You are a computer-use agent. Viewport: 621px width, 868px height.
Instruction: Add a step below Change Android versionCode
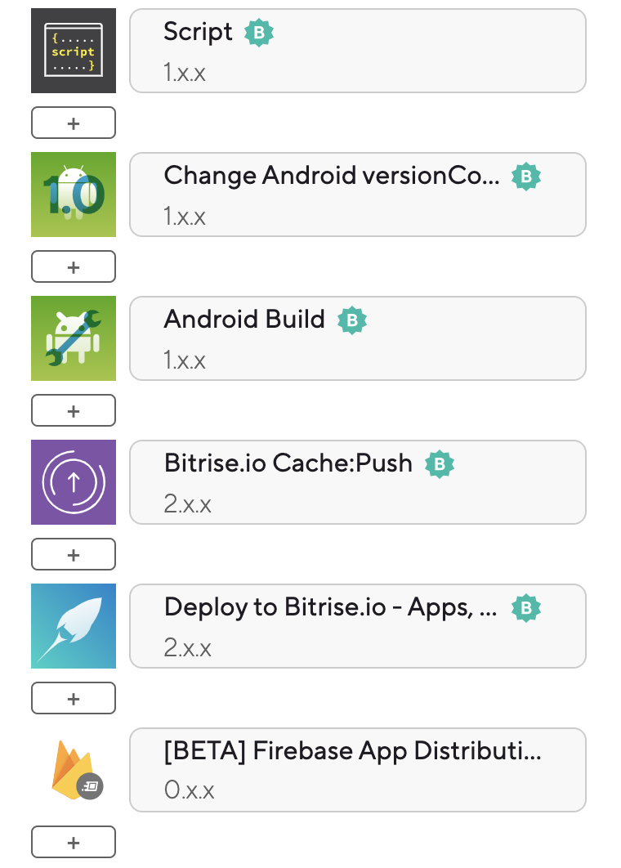point(74,266)
